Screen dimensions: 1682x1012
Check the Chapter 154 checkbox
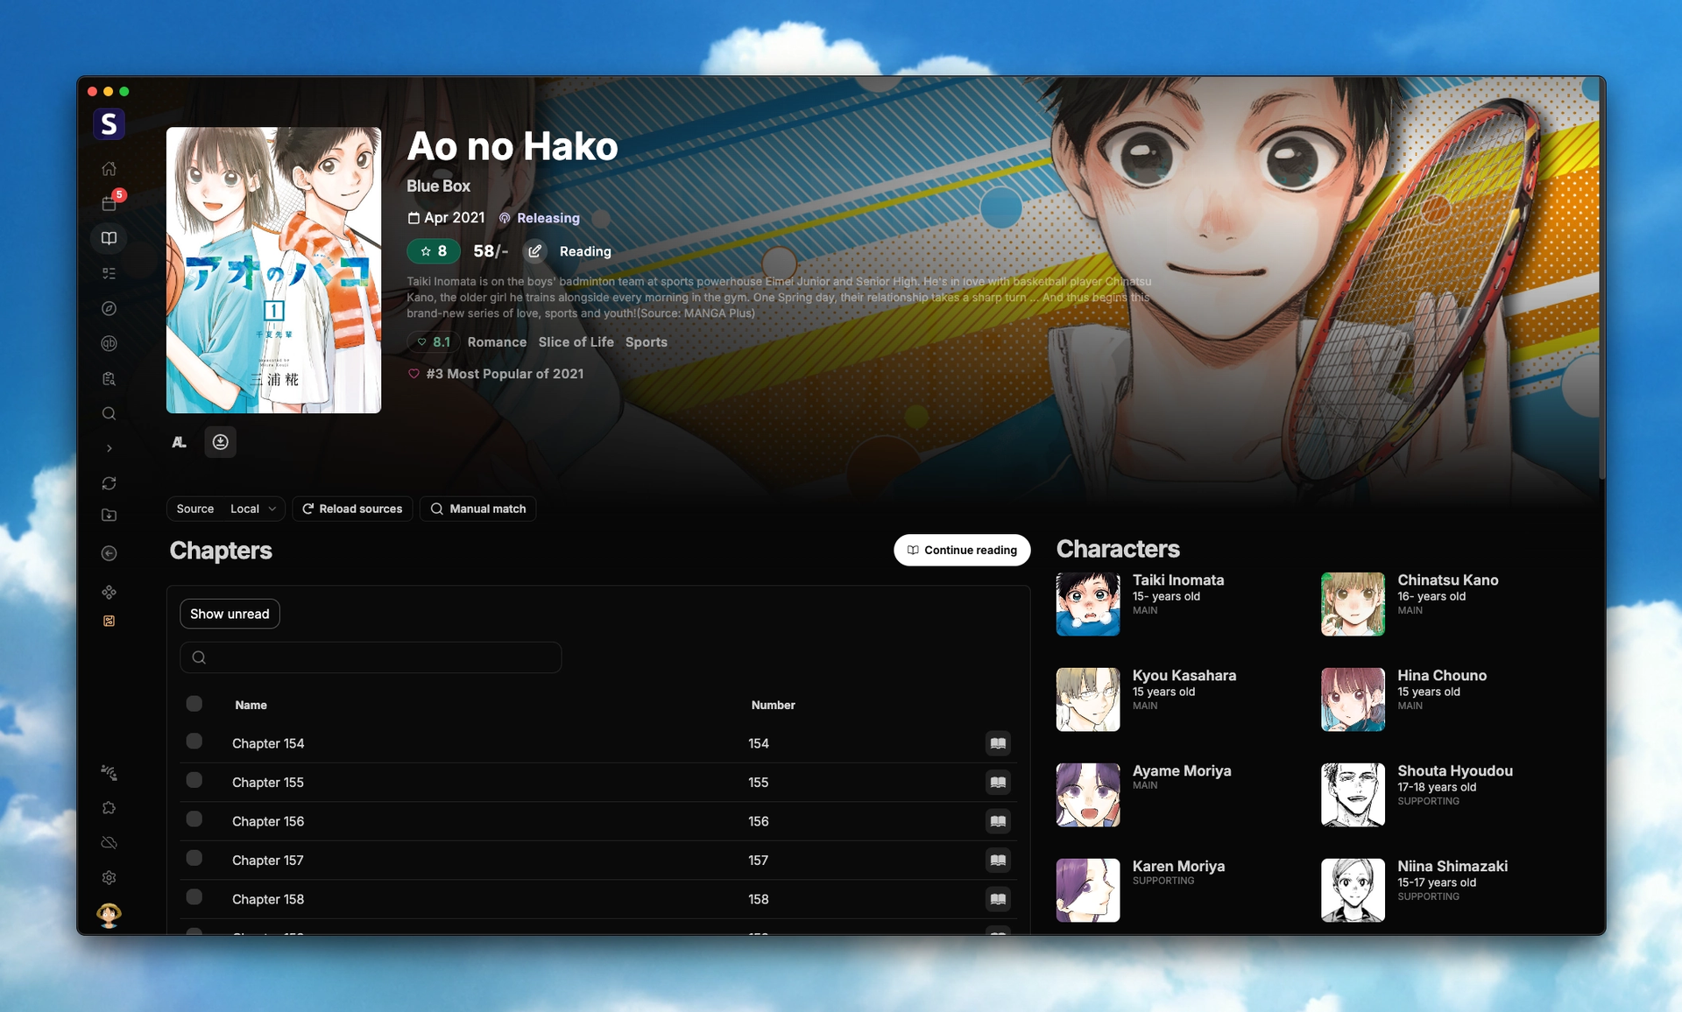click(194, 741)
